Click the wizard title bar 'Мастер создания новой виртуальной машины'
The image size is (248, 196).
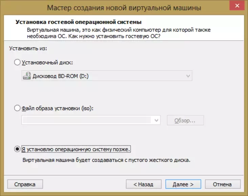tap(123, 7)
